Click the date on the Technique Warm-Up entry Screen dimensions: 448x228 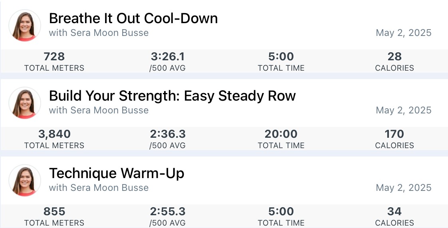(403, 188)
